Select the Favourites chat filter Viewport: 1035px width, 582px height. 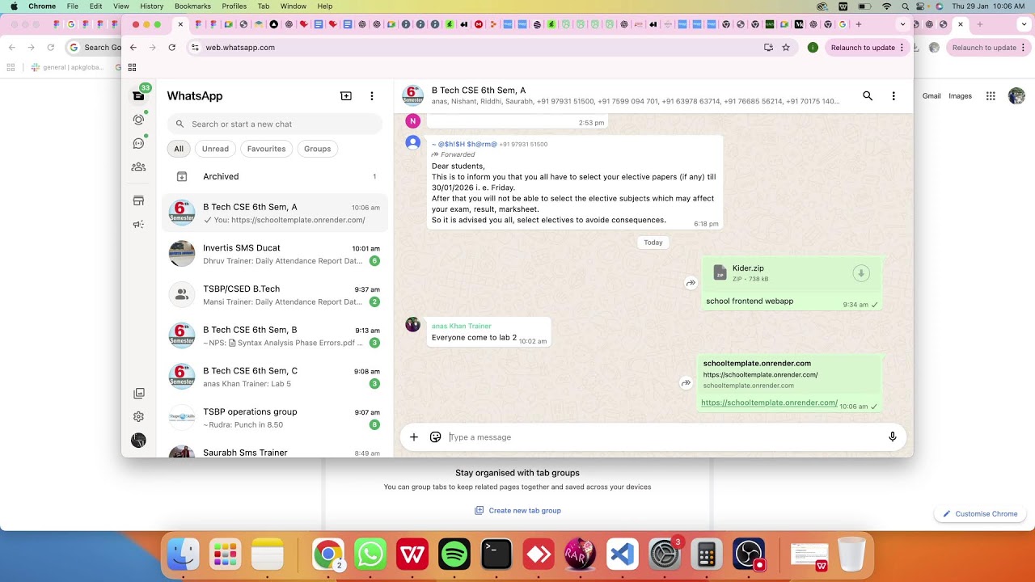(x=267, y=149)
